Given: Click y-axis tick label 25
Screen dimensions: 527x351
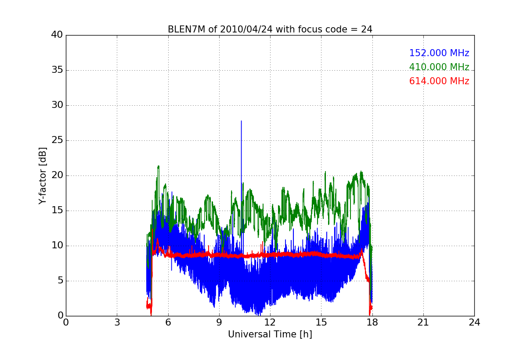Looking at the screenshot, I should point(57,140).
